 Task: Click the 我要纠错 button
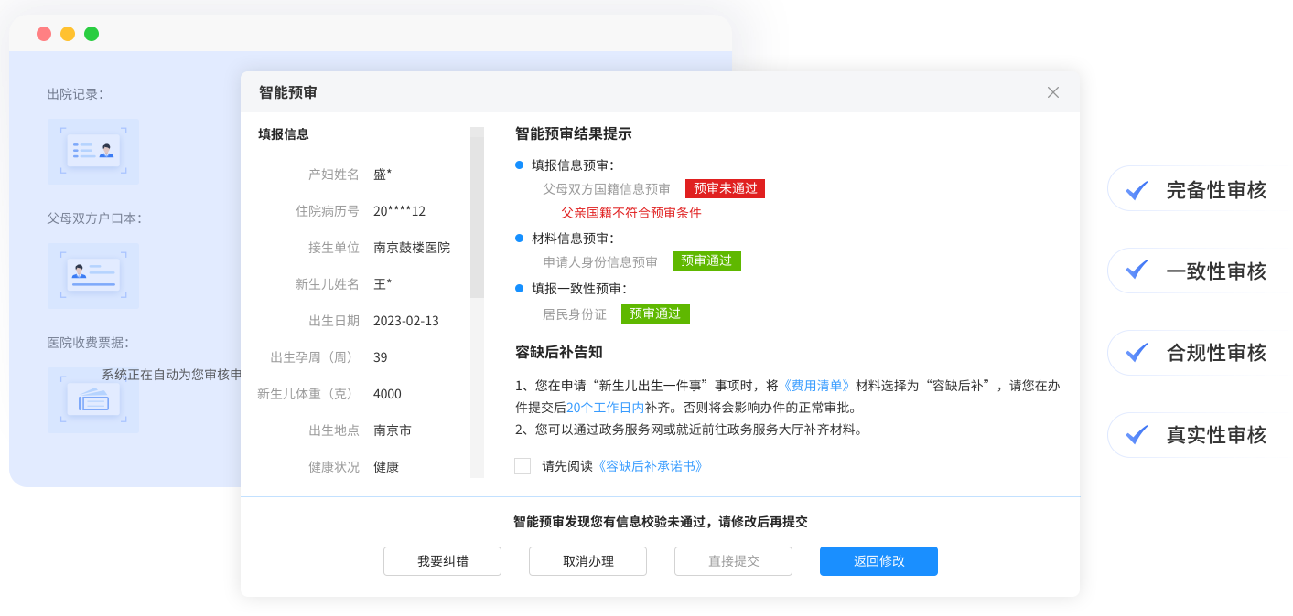pyautogui.click(x=442, y=561)
